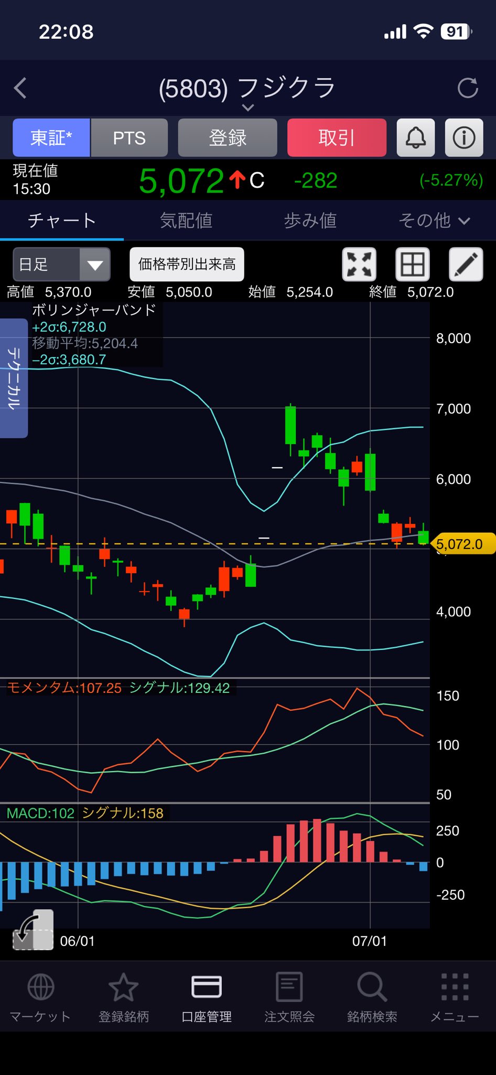Viewport: 496px width, 1075px height.
Task: Refresh the stock quote
Action: pos(468,88)
